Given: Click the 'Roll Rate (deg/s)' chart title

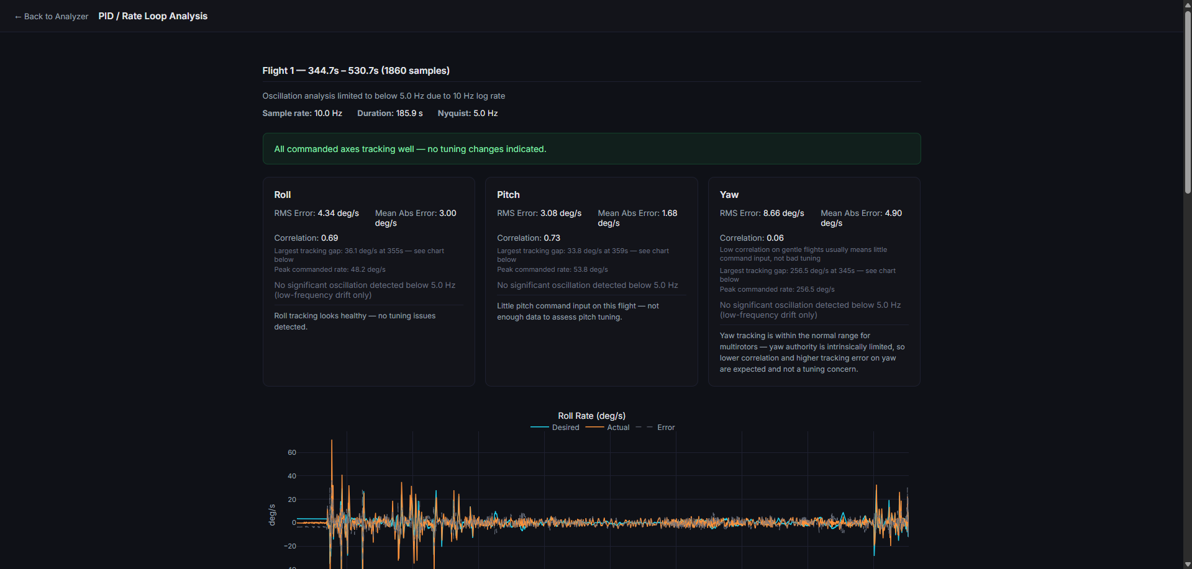Looking at the screenshot, I should 592,416.
